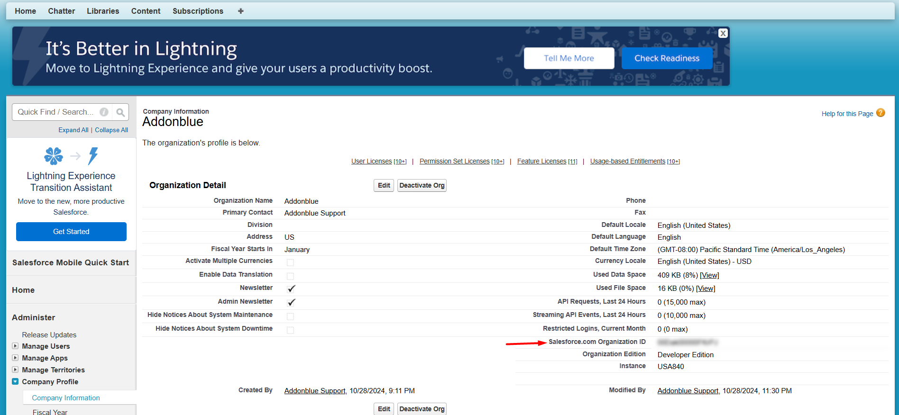This screenshot has width=899, height=415.
Task: View used file space details
Action: [x=706, y=289]
